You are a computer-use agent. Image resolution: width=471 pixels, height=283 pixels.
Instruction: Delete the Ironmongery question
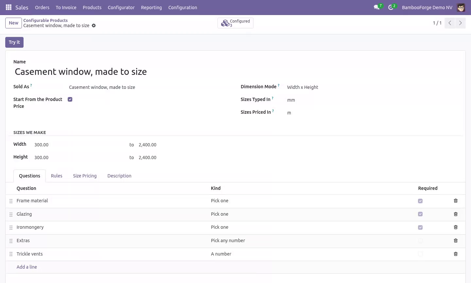click(x=456, y=227)
